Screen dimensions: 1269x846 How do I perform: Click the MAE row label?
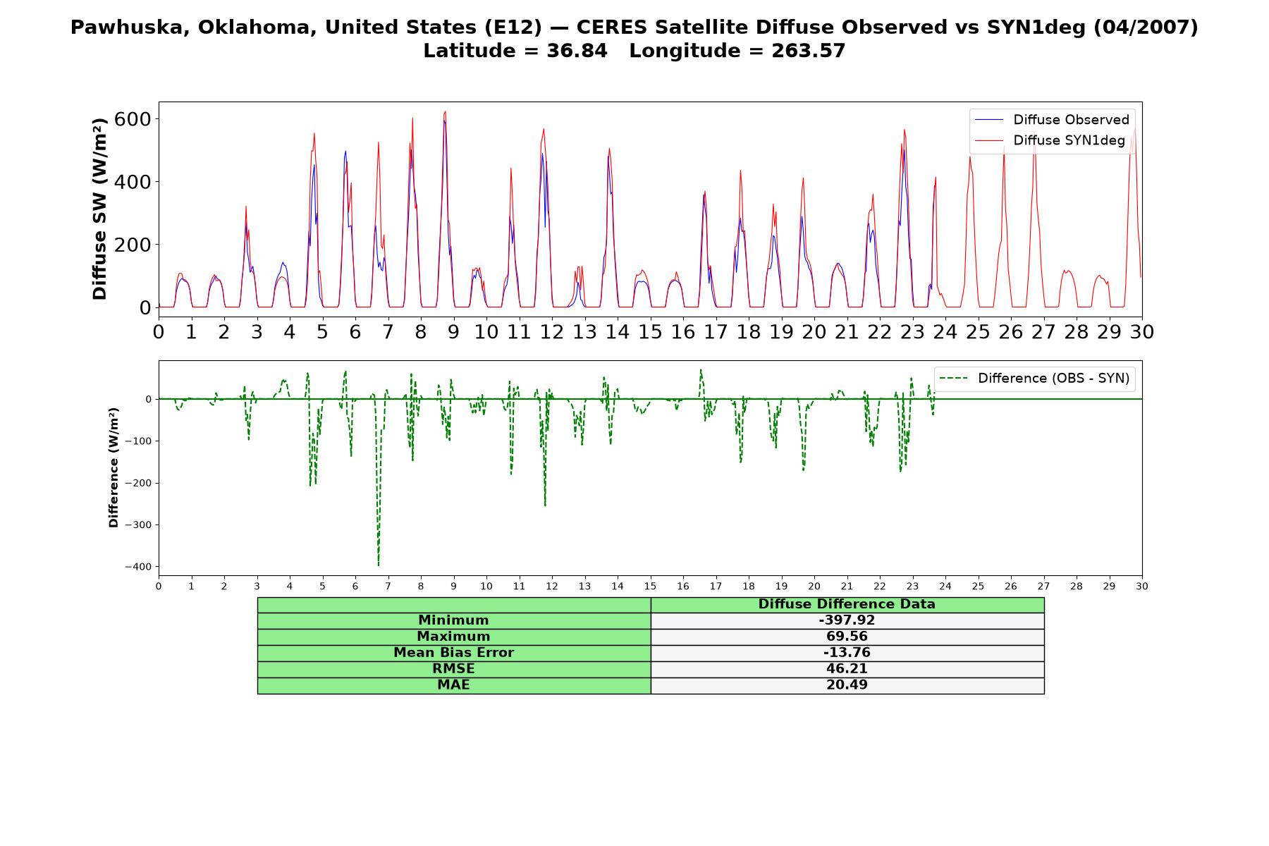453,685
